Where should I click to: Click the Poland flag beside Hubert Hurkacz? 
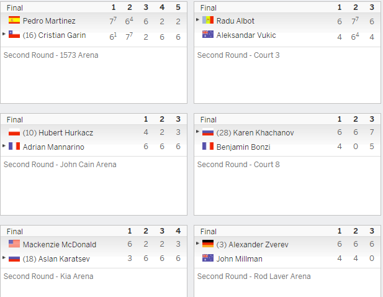pos(14,132)
